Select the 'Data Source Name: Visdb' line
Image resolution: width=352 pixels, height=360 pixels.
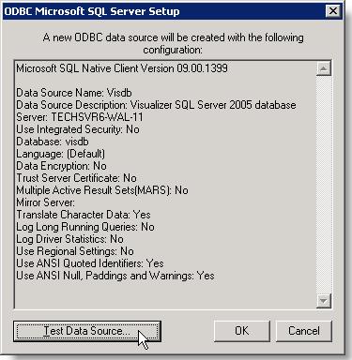click(74, 93)
